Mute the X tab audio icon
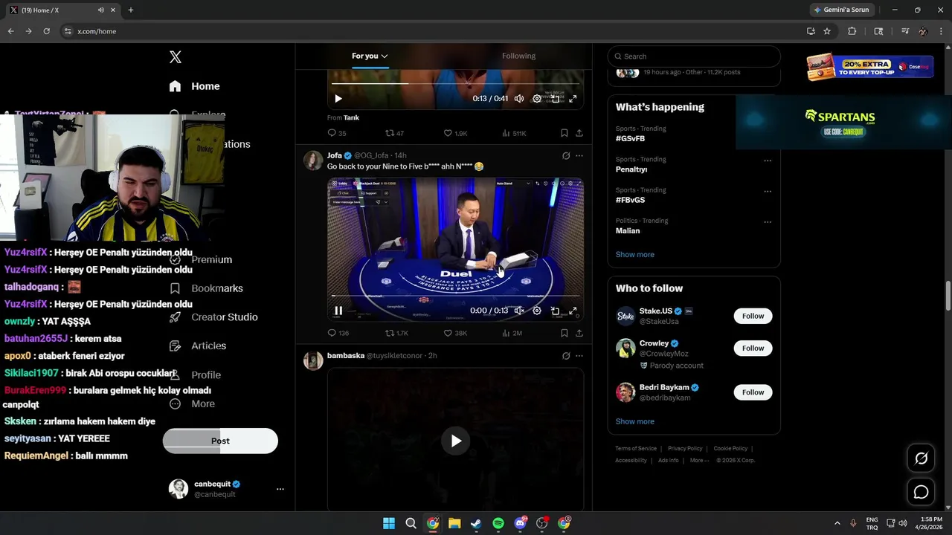 point(101,10)
